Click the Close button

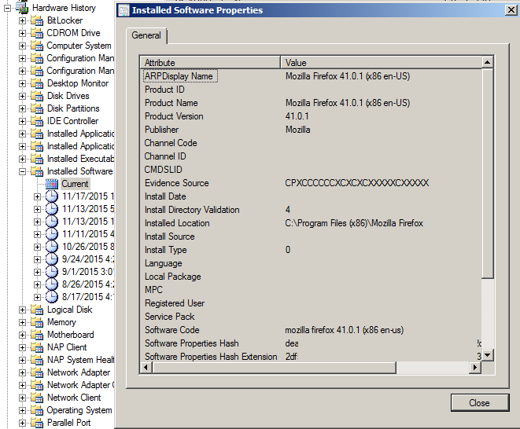coord(480,403)
